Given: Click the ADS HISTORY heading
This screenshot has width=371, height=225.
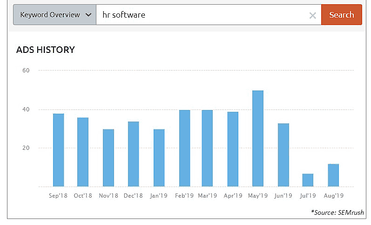Looking at the screenshot, I should pyautogui.click(x=46, y=50).
